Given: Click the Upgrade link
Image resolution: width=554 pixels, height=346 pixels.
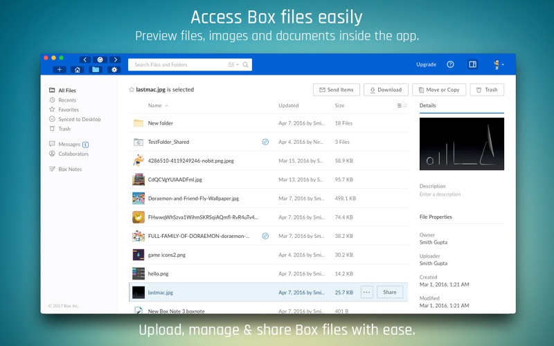Looking at the screenshot, I should 426,64.
